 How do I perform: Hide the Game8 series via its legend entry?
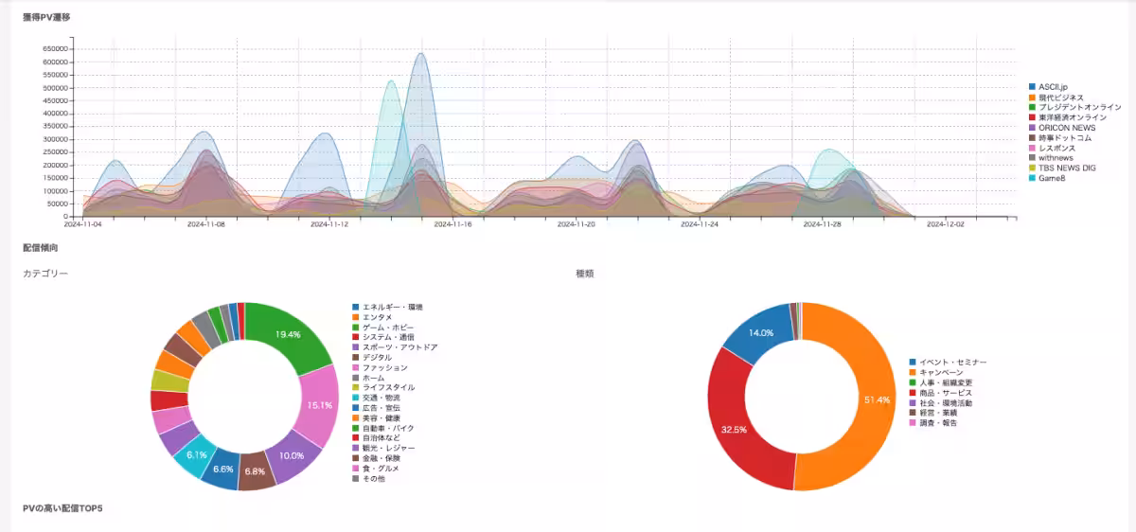(1052, 179)
